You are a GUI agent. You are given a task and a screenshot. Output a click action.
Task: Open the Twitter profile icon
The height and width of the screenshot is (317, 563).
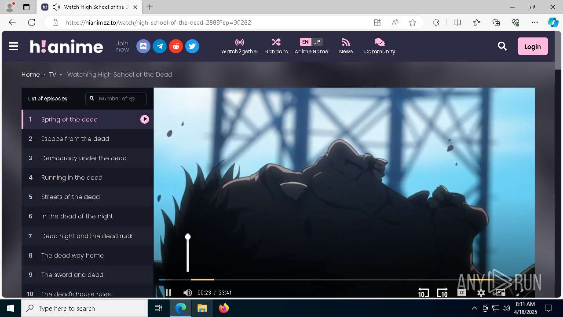[x=192, y=46]
